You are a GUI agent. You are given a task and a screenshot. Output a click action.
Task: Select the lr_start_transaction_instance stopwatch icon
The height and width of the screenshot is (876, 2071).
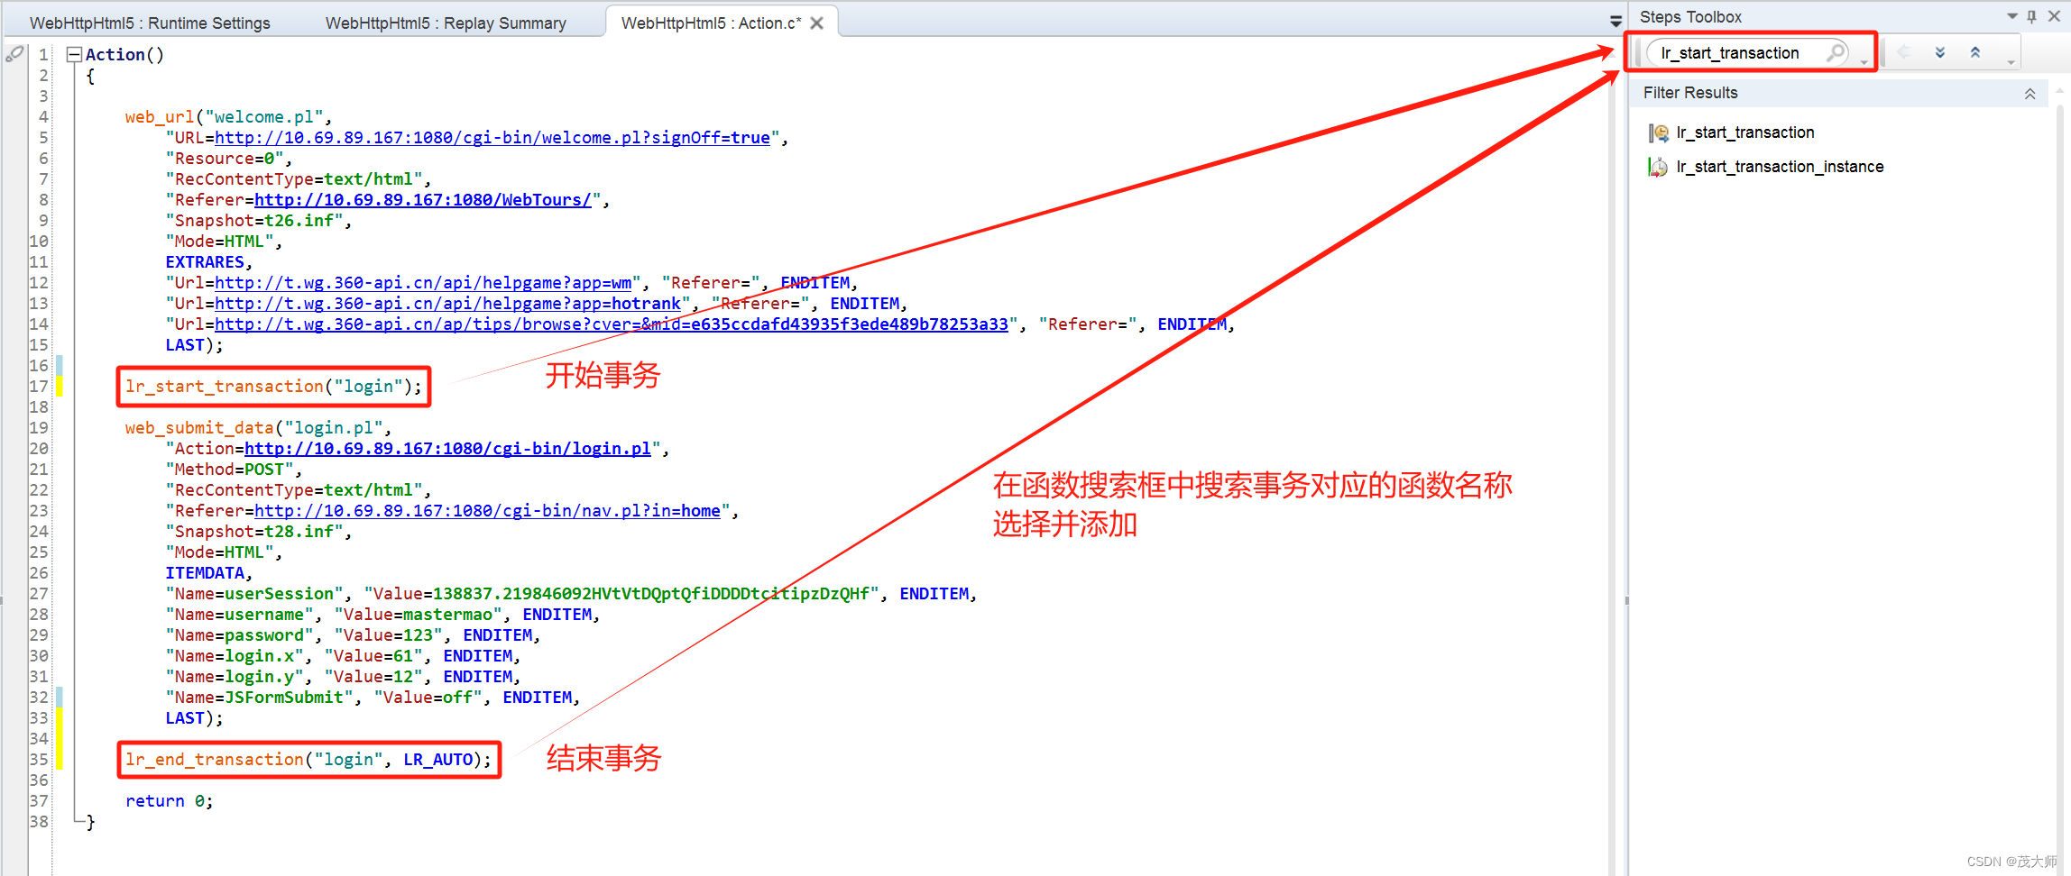point(1658,167)
